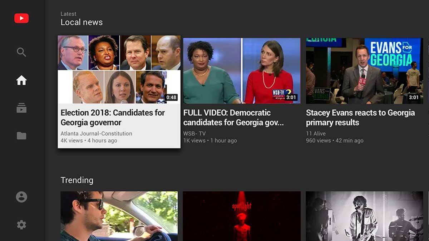Click the "Latest" label above Local news

coord(68,14)
